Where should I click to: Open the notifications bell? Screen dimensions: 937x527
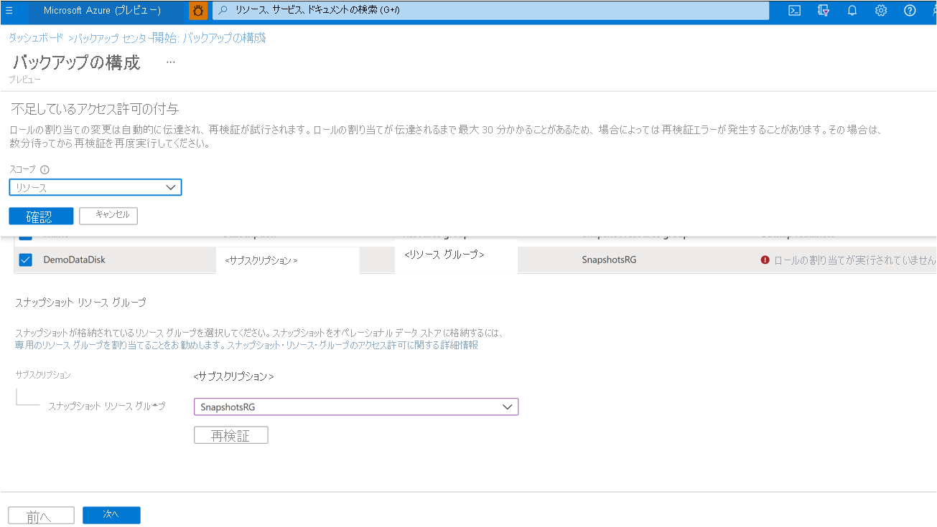[x=852, y=11]
